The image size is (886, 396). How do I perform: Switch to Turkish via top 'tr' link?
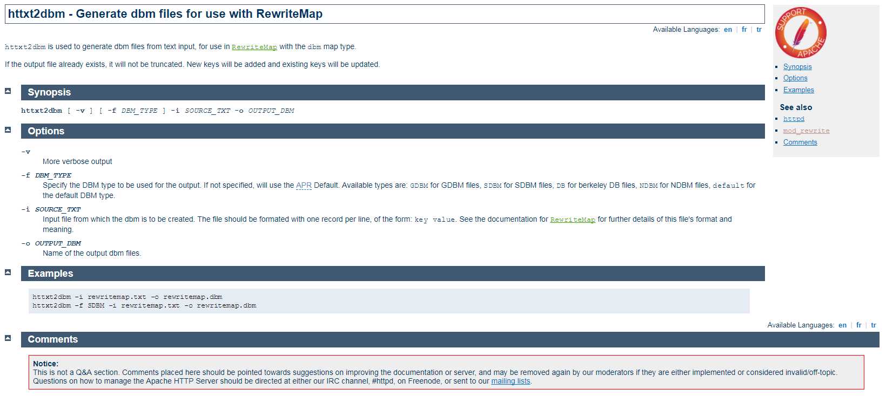[x=759, y=30]
